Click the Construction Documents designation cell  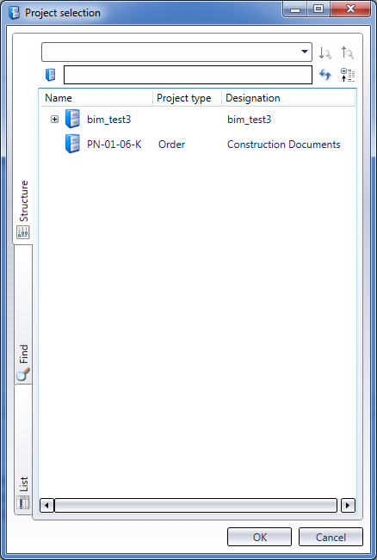[x=284, y=145]
